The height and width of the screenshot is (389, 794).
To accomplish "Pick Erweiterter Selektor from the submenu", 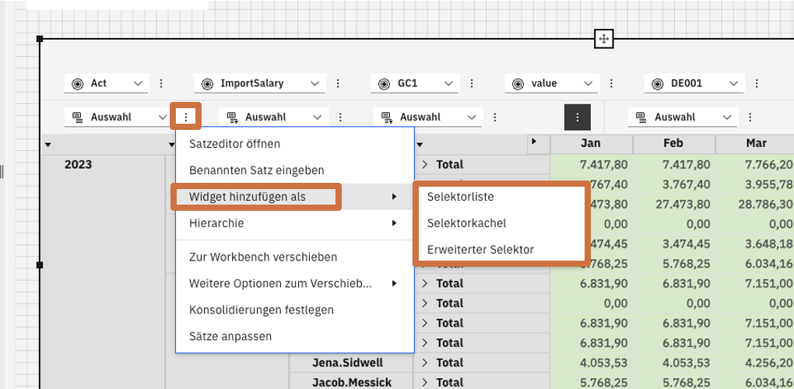I will click(480, 250).
